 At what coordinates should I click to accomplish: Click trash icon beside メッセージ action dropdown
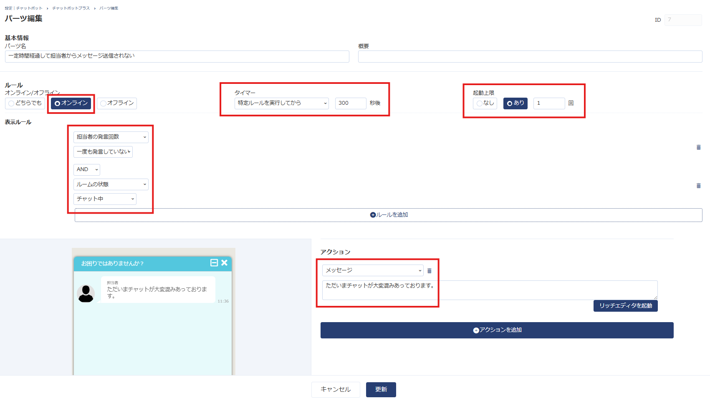click(x=429, y=271)
